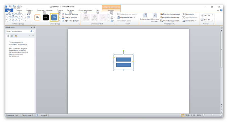
Task: Switch to headings browse view in the navigation pane
Action: click(8, 36)
